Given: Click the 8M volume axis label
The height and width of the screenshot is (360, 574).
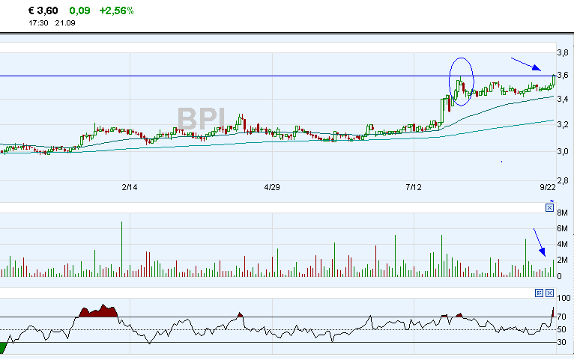Looking at the screenshot, I should coord(562,213).
